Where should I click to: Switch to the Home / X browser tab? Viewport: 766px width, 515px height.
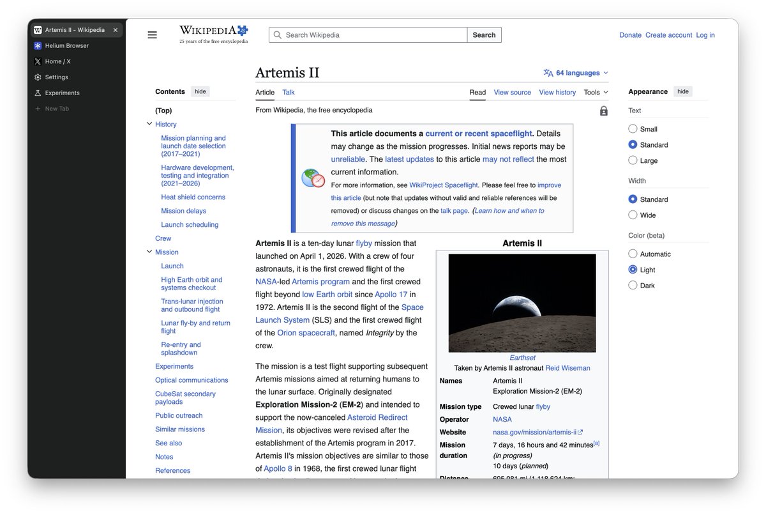(75, 61)
